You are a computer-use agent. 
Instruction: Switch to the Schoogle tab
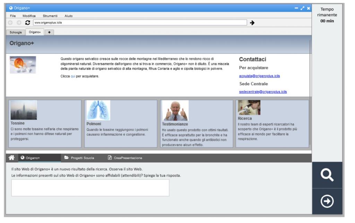[x=15, y=32]
